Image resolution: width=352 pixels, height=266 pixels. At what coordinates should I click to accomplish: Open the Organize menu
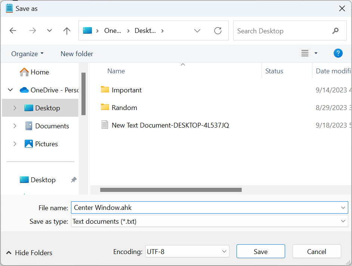point(27,53)
